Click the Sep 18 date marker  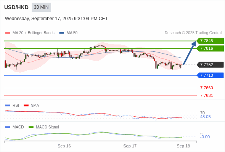[x=183, y=146]
